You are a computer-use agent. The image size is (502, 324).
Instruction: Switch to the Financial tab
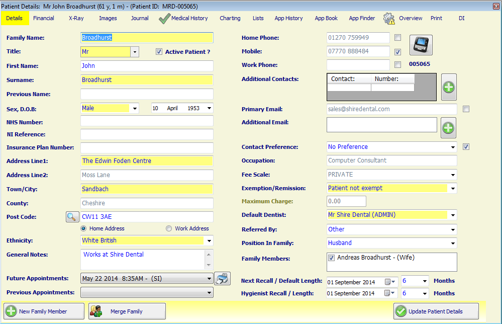(x=43, y=18)
